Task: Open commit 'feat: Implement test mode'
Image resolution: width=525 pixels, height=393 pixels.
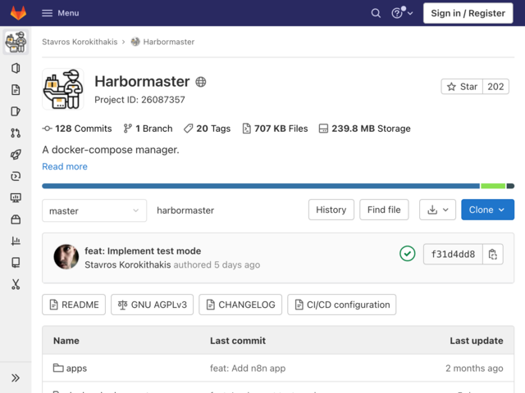Action: click(x=143, y=251)
